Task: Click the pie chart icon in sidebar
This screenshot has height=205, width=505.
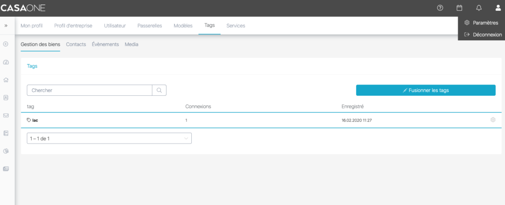Action: point(6,151)
